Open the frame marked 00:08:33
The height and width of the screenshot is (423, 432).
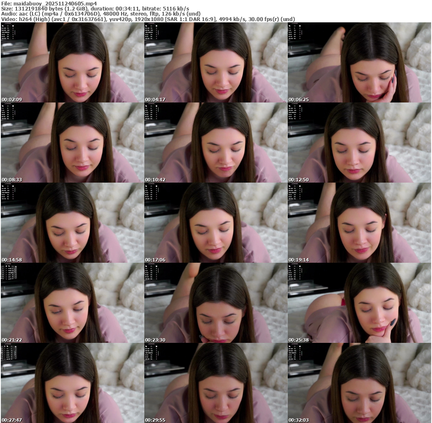pos(72,143)
